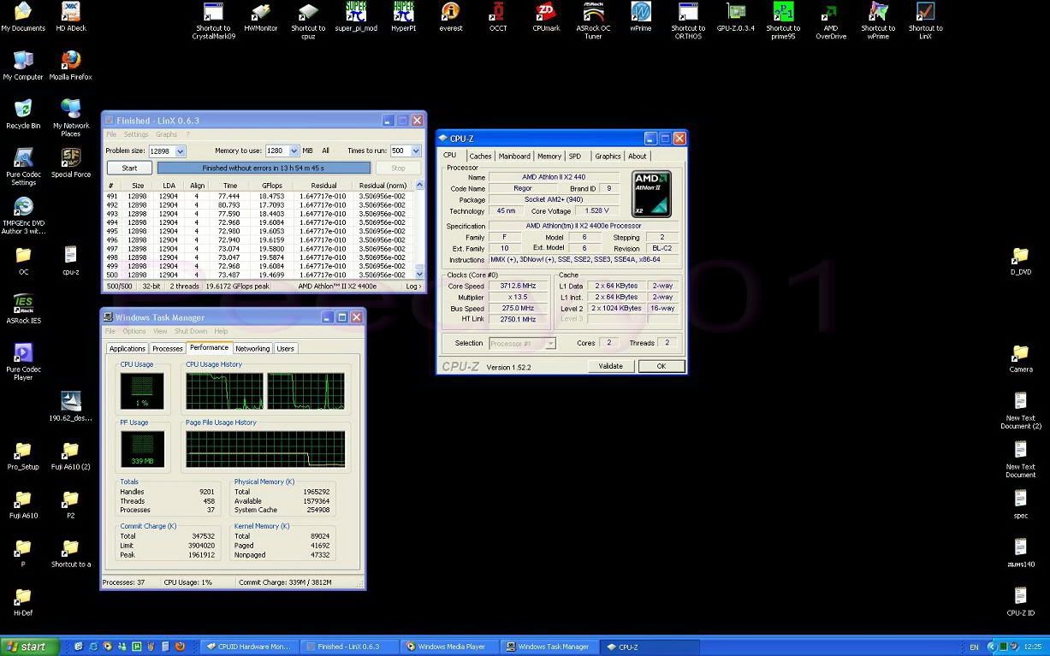Switch to CPUID Hardware Monitor taskbar button
This screenshot has height=656, width=1050.
coord(249,647)
